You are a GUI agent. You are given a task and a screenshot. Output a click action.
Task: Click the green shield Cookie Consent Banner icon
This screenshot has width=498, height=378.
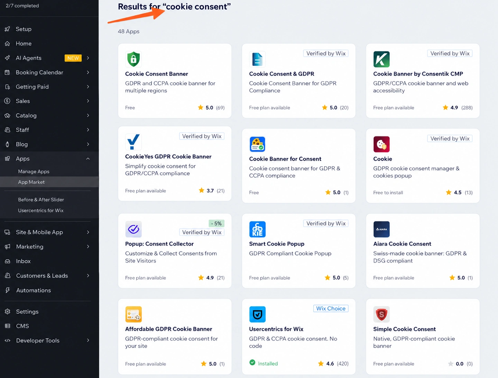(133, 59)
